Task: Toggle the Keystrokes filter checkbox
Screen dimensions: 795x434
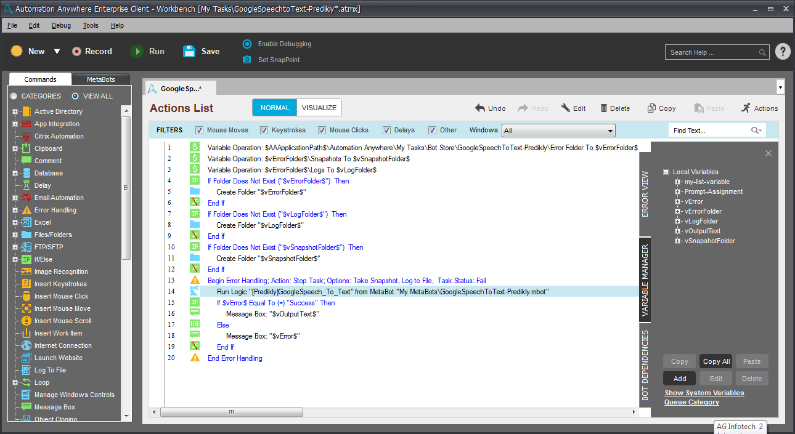Action: pos(264,130)
